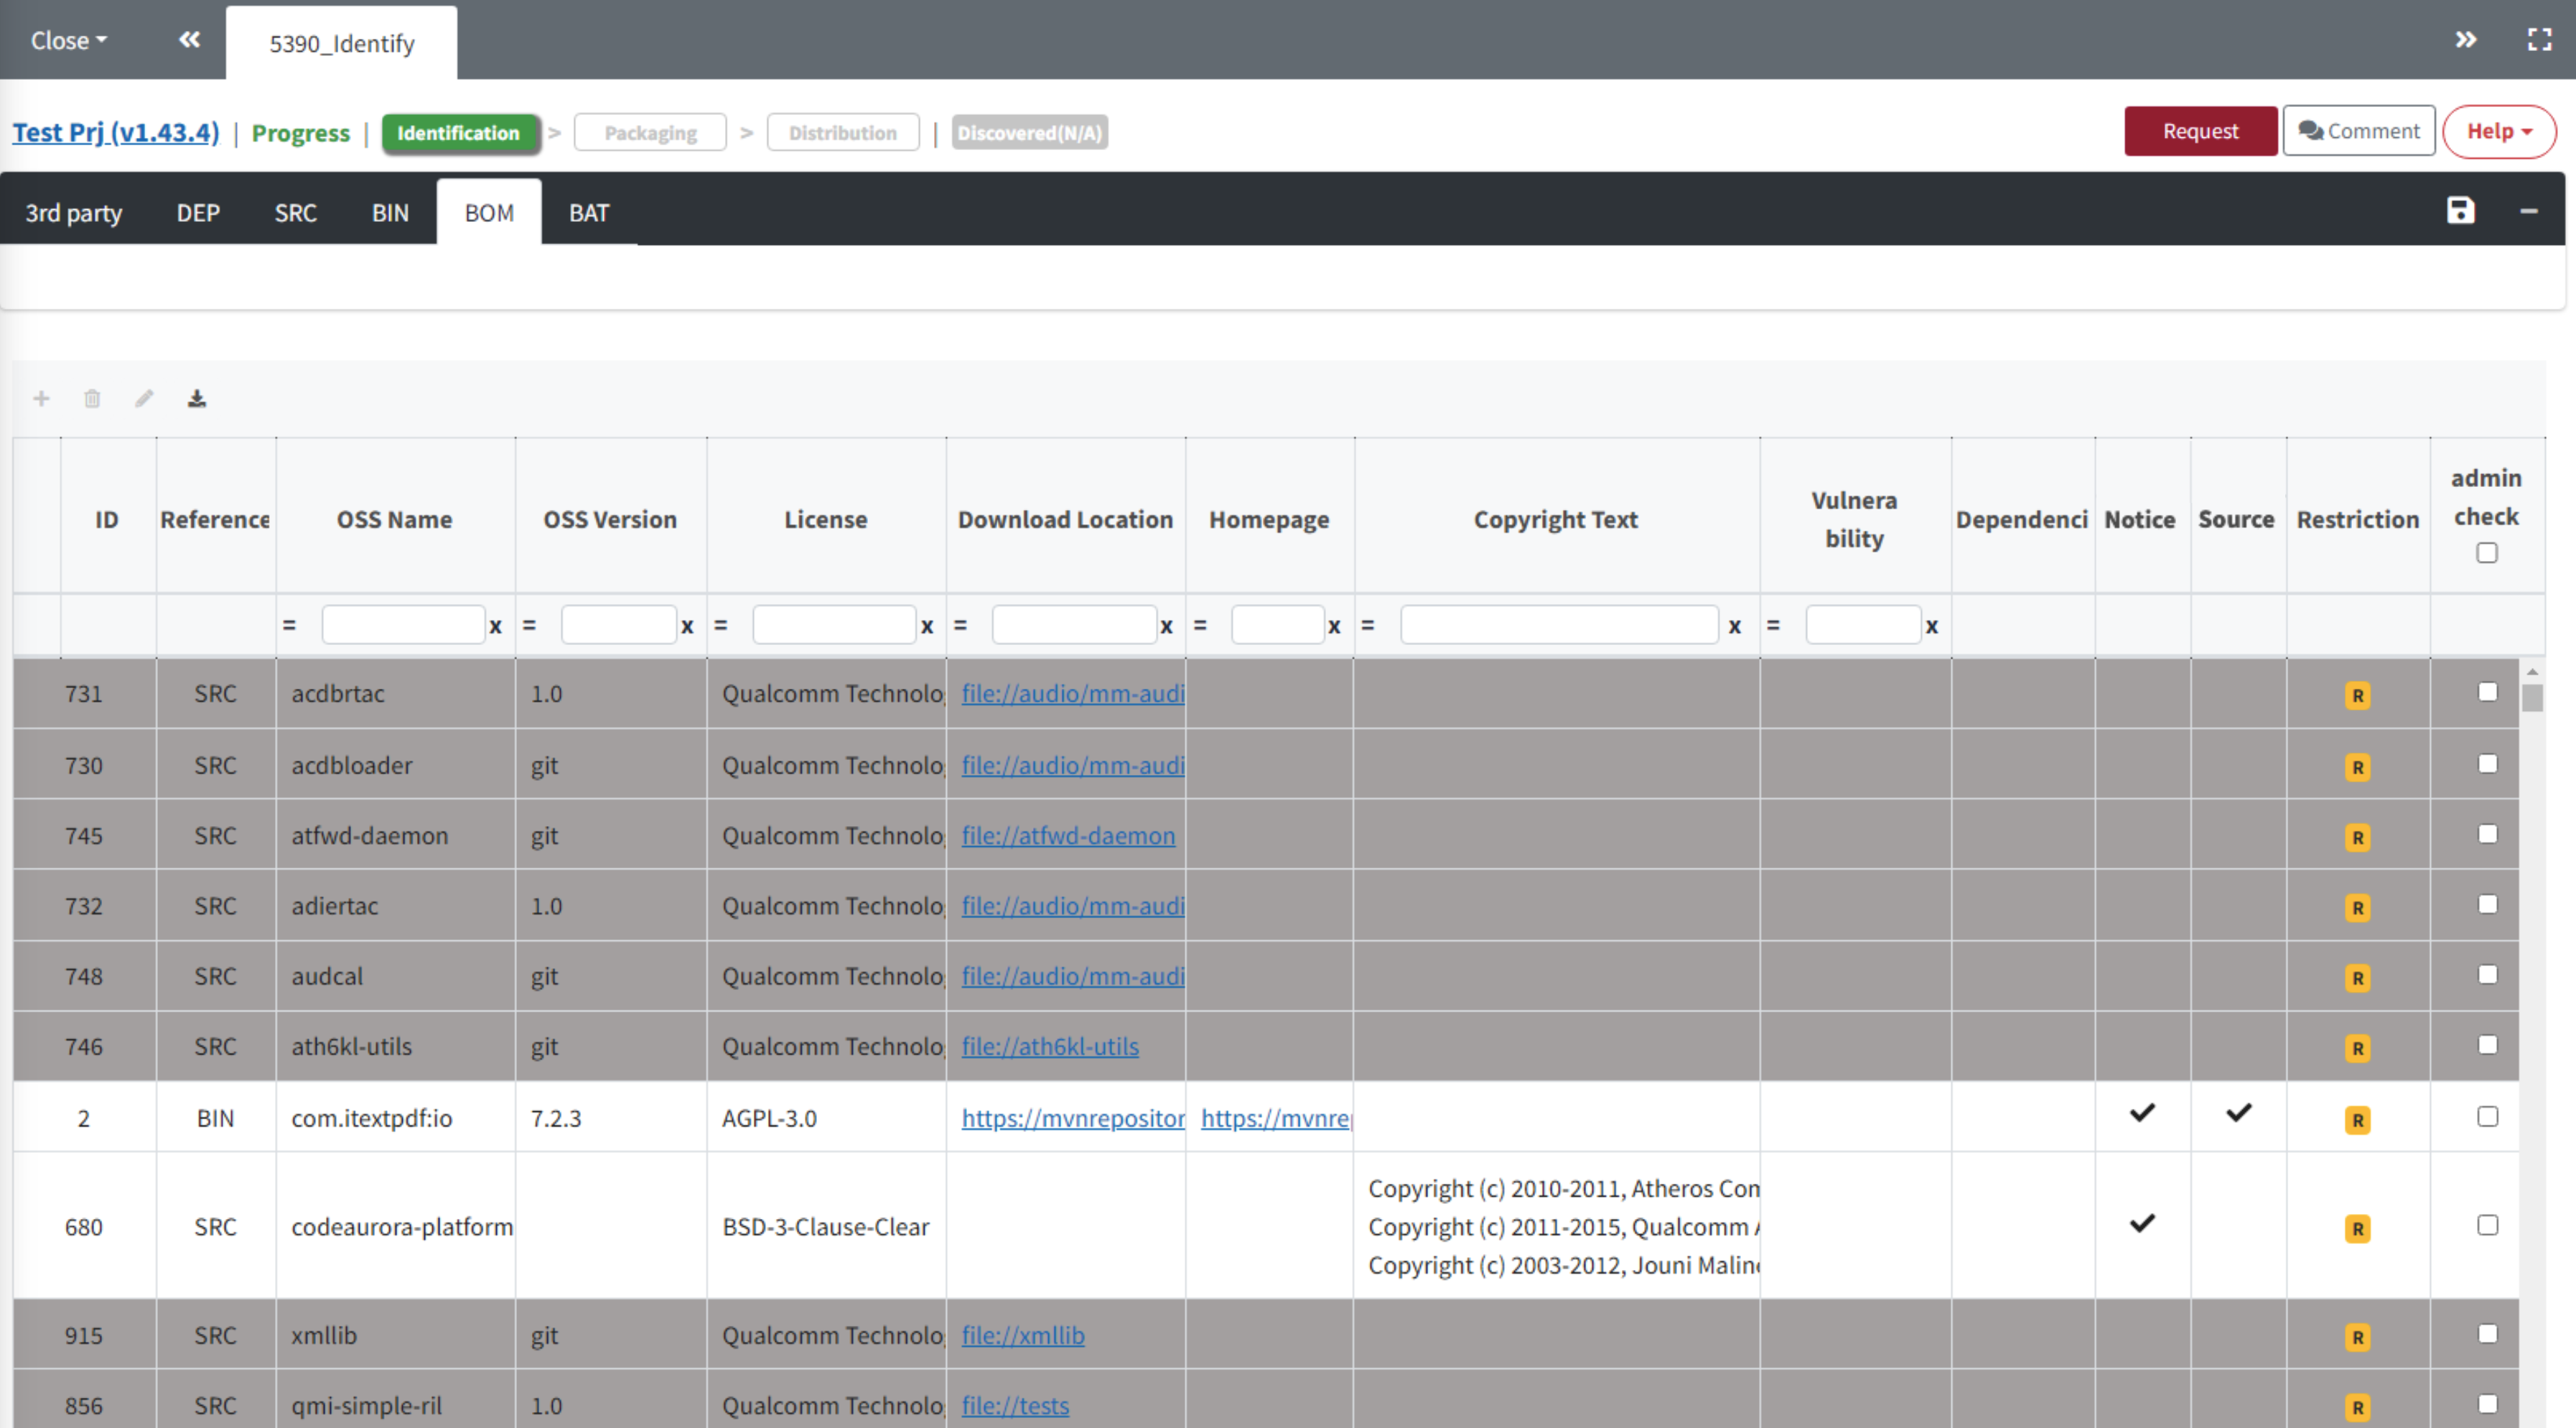2576x1428 pixels.
Task: Open Test Prj (v1.43.4) link
Action: coord(115,132)
